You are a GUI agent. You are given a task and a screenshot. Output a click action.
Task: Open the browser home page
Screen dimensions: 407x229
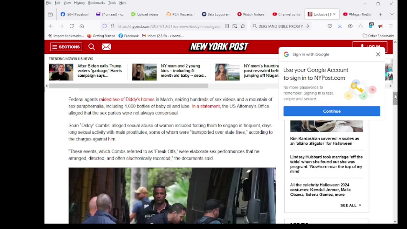pyautogui.click(x=82, y=26)
